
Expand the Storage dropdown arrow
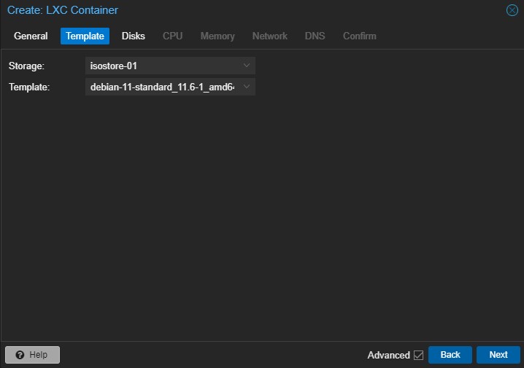click(x=247, y=66)
